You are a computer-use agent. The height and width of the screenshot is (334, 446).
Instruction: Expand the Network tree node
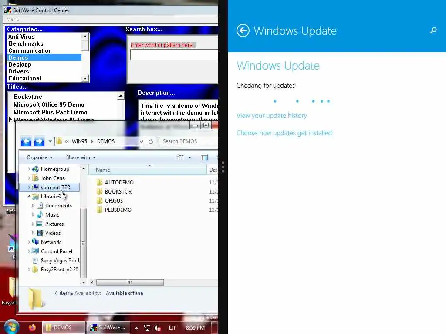[x=29, y=242]
